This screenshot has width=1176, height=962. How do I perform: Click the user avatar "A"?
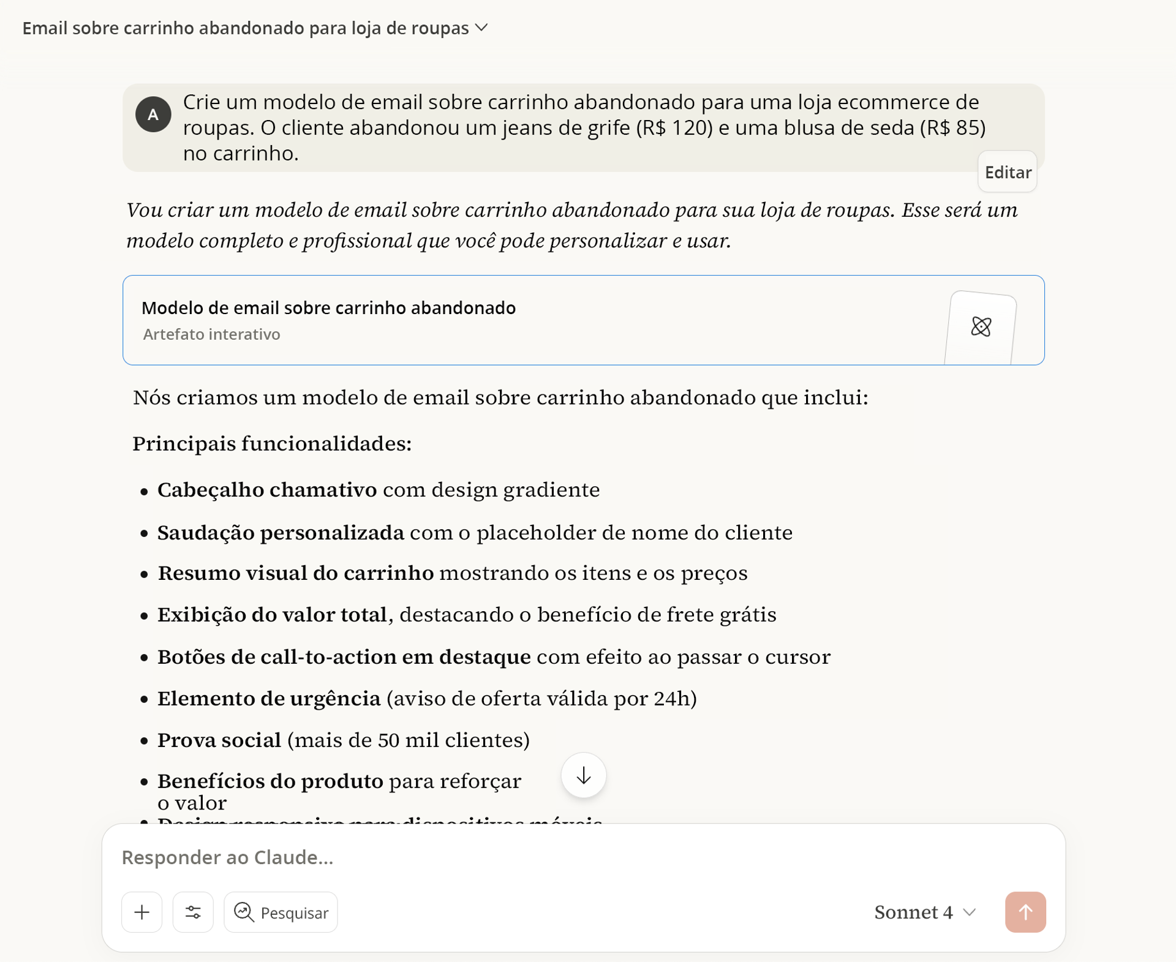coord(153,115)
